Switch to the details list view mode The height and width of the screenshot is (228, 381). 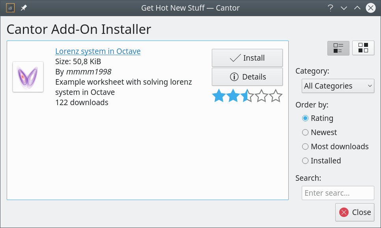(x=338, y=48)
